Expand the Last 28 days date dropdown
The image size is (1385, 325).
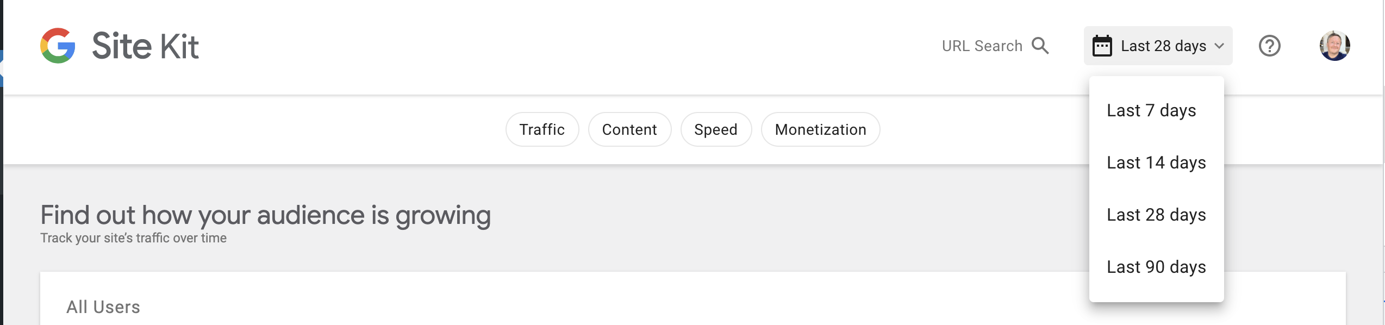tap(1158, 46)
